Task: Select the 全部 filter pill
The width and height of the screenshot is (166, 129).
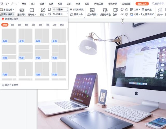Action: 5,25
